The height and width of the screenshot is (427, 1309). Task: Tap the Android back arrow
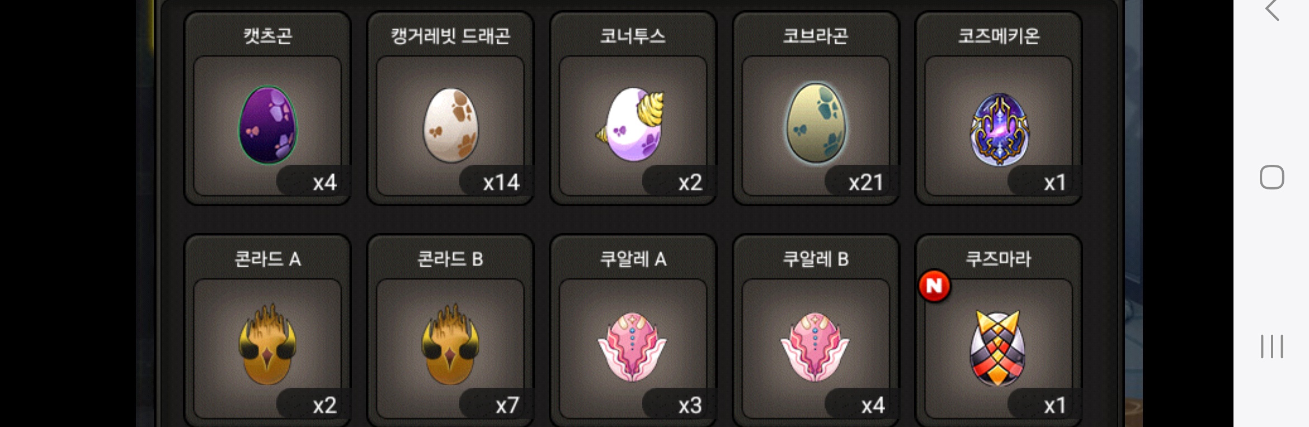point(1272,10)
